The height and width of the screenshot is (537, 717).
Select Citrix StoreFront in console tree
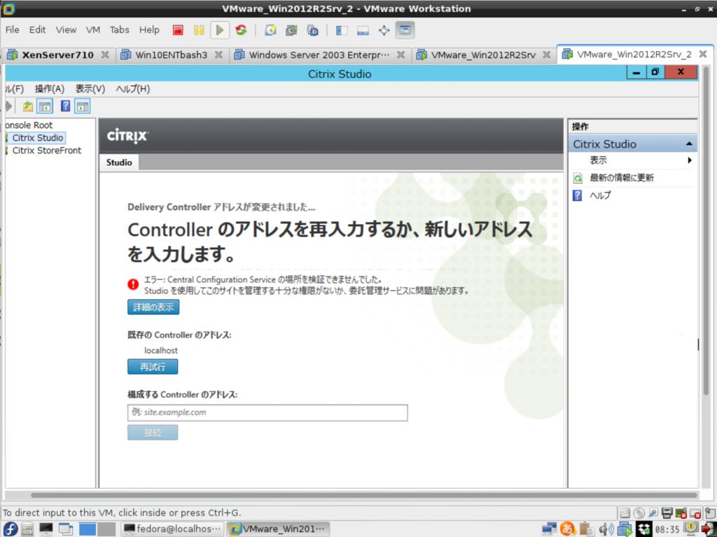pyautogui.click(x=47, y=151)
